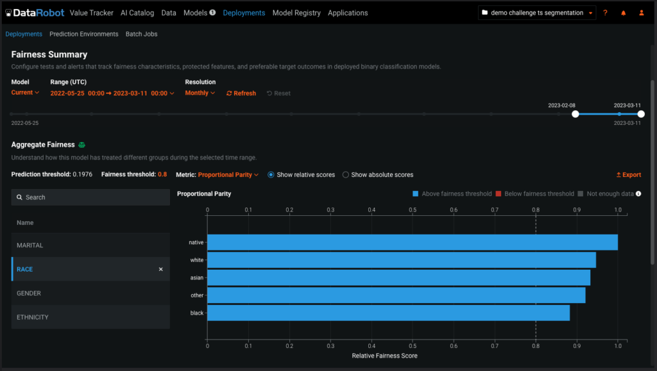
Task: Switch to Batch Jobs tab
Action: coord(142,35)
